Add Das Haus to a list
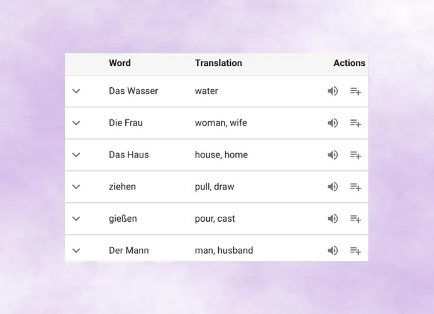 click(x=355, y=154)
